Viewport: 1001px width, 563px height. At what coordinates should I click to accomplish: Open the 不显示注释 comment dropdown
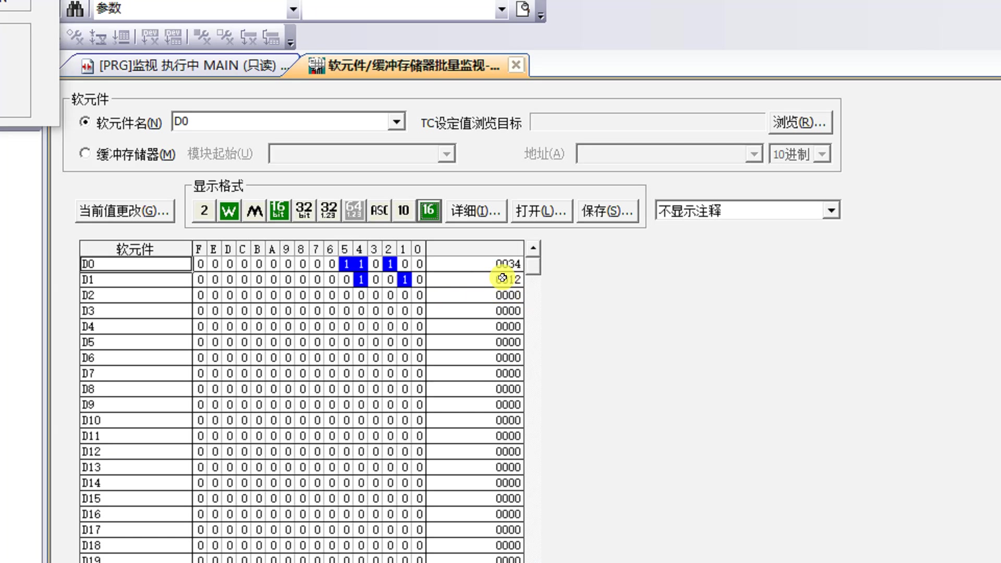831,211
